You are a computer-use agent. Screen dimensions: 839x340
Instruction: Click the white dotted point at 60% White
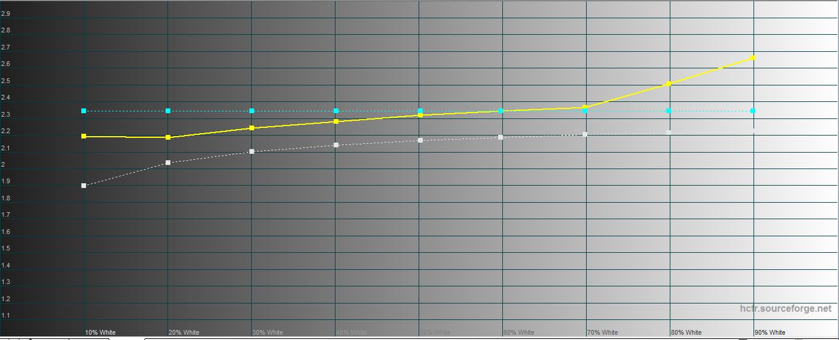pos(501,137)
